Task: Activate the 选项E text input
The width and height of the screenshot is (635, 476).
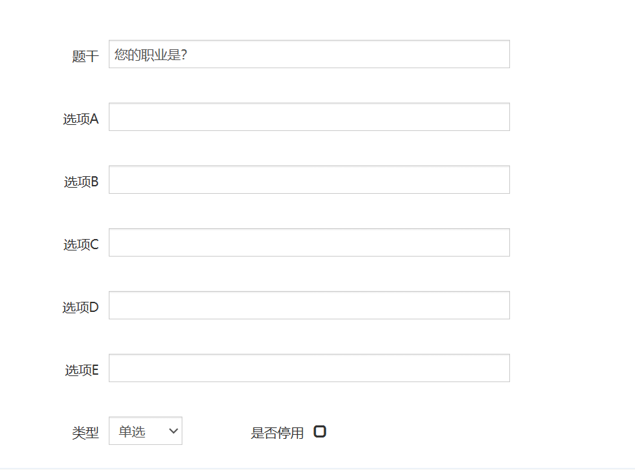Action: pos(309,368)
